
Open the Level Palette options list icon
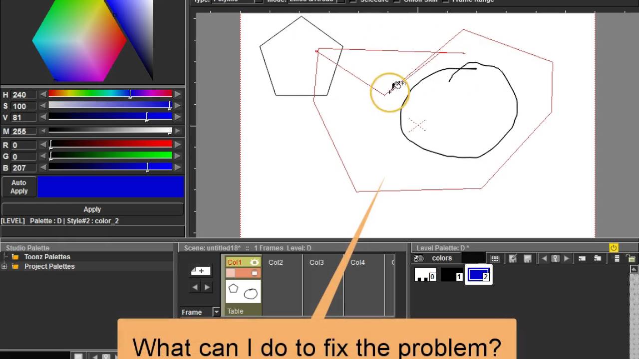pyautogui.click(x=617, y=258)
